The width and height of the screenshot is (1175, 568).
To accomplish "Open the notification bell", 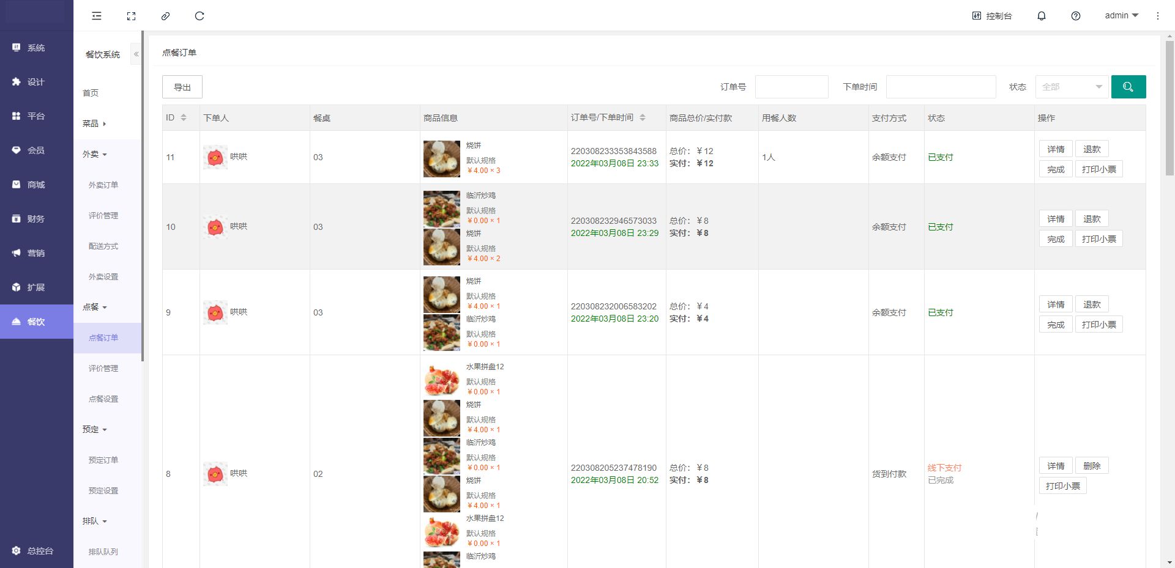I will 1041,16.
